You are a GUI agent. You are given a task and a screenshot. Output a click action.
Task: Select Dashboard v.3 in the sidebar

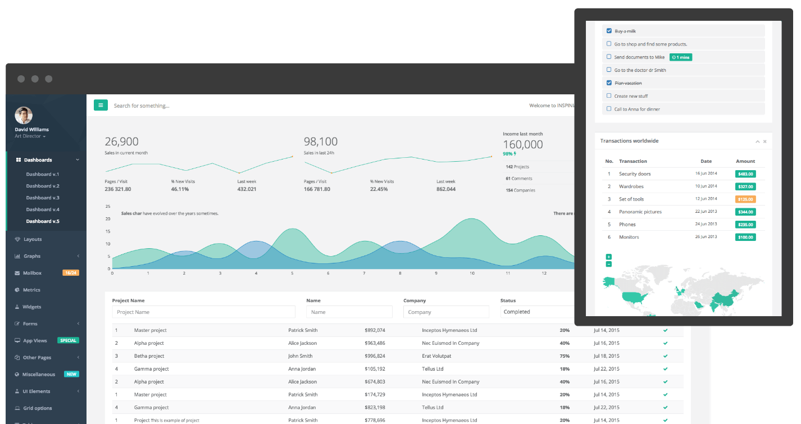(x=43, y=198)
